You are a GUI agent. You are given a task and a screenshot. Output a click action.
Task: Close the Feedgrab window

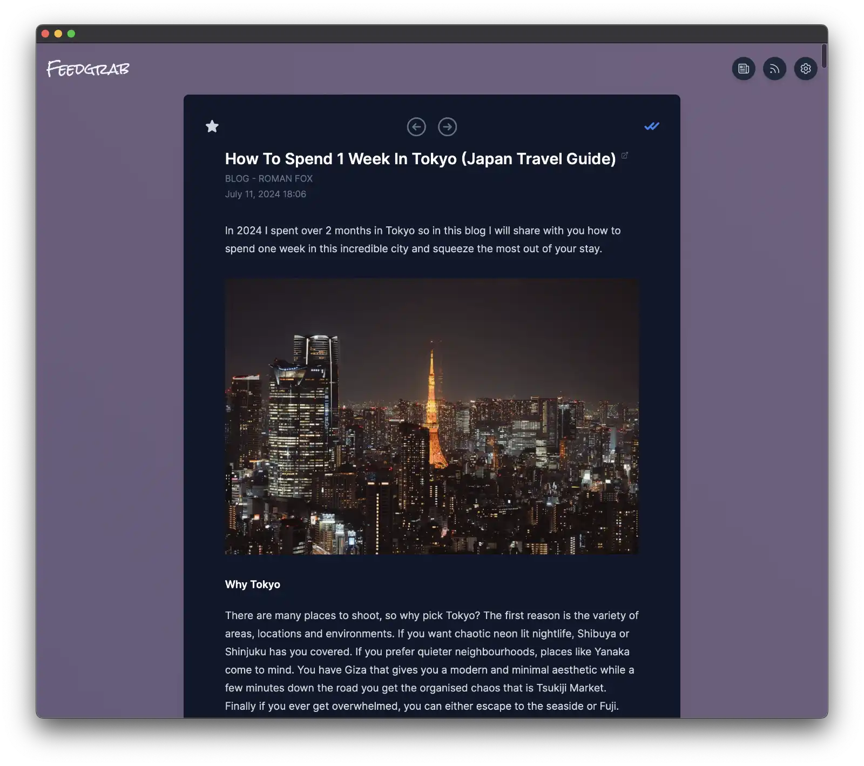tap(45, 33)
